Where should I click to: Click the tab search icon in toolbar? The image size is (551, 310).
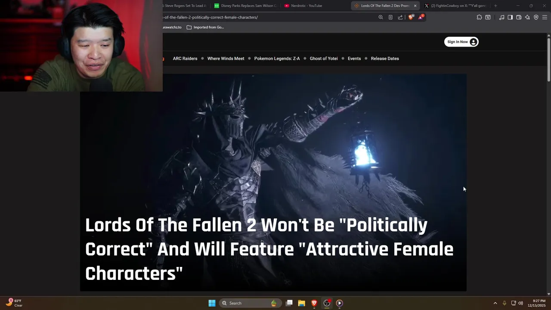click(x=488, y=17)
